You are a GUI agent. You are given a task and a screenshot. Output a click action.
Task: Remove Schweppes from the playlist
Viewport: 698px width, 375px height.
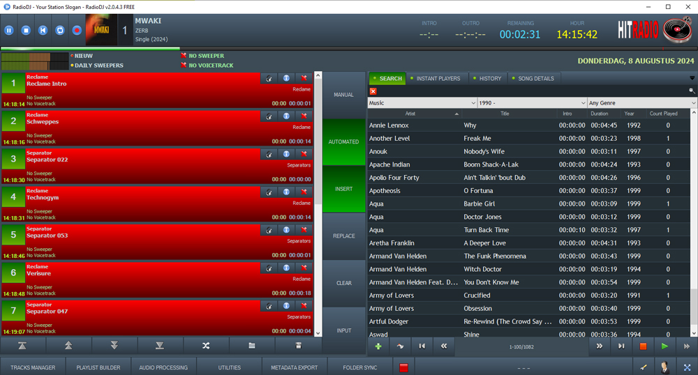[x=304, y=116]
